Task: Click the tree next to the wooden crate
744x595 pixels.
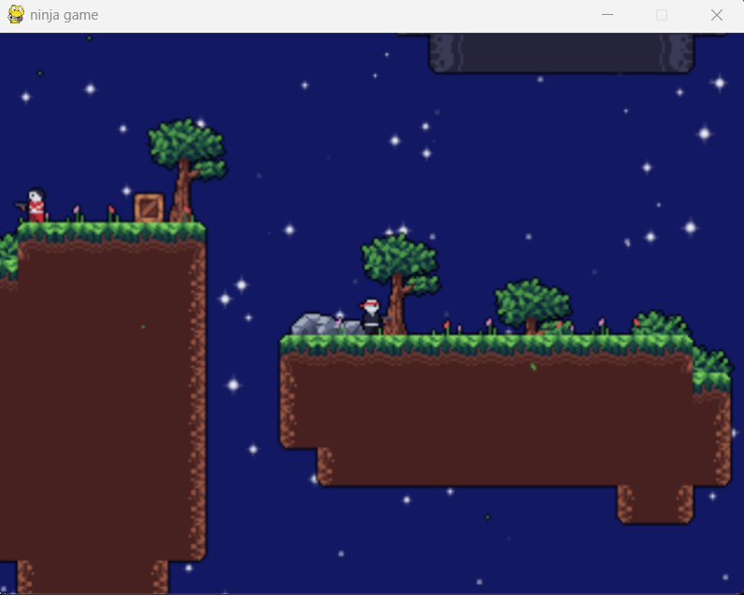Action: tap(188, 170)
